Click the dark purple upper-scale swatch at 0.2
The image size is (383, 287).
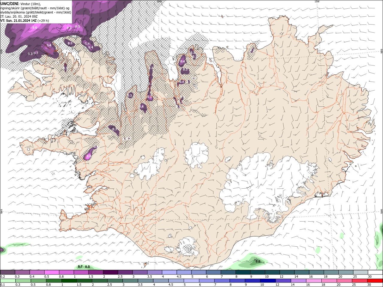pyautogui.click(x=7, y=272)
